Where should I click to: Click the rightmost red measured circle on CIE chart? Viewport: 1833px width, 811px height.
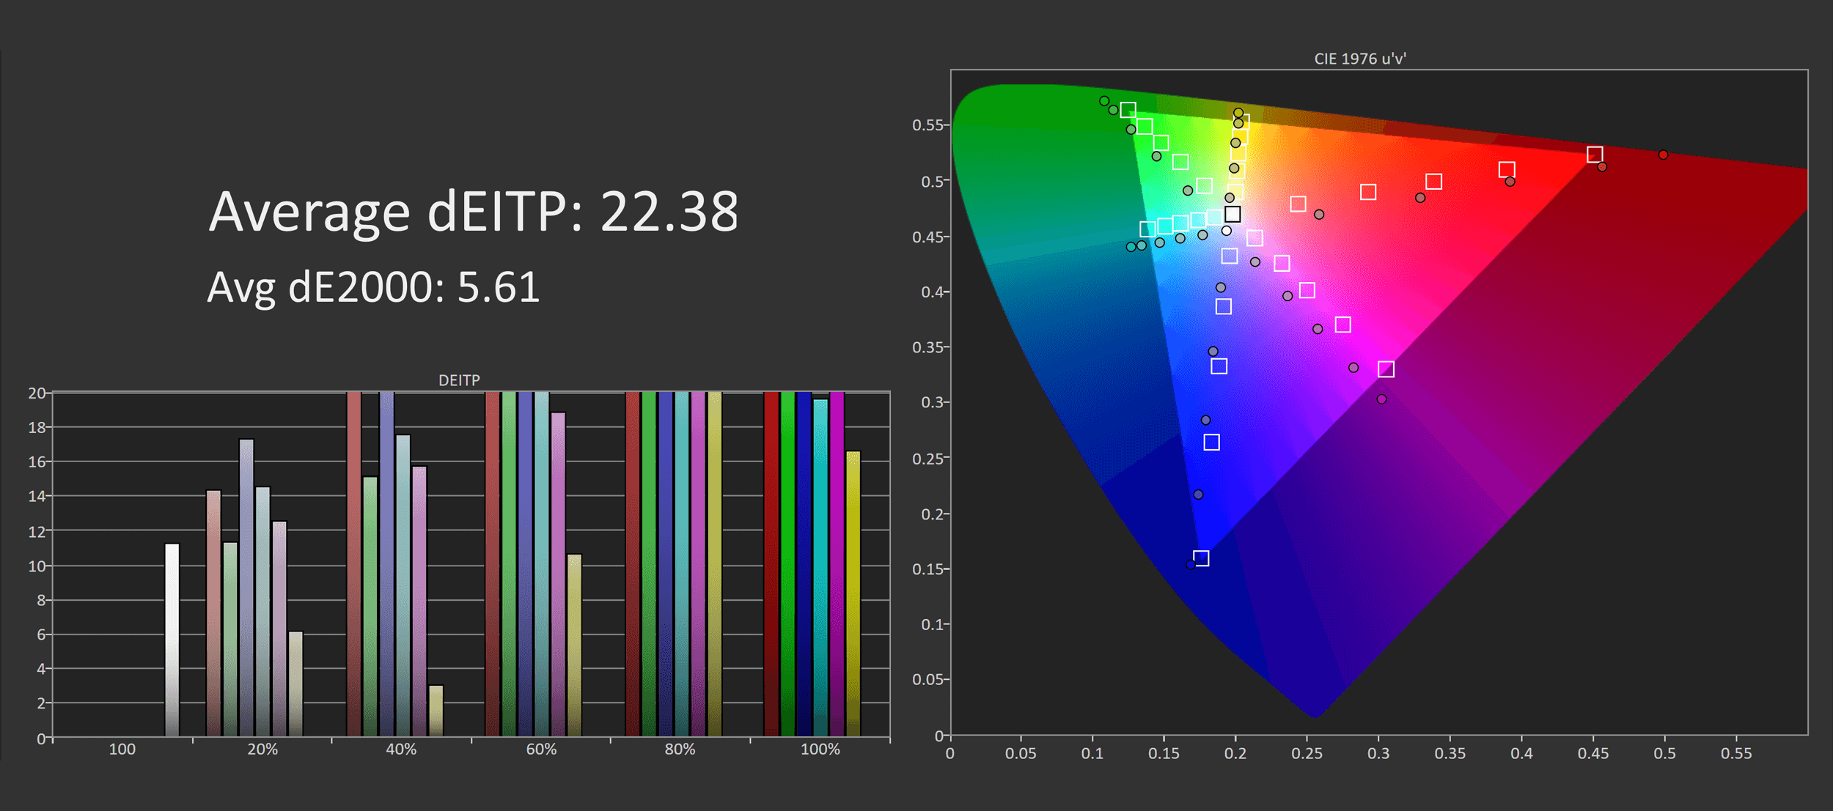[x=1663, y=155]
